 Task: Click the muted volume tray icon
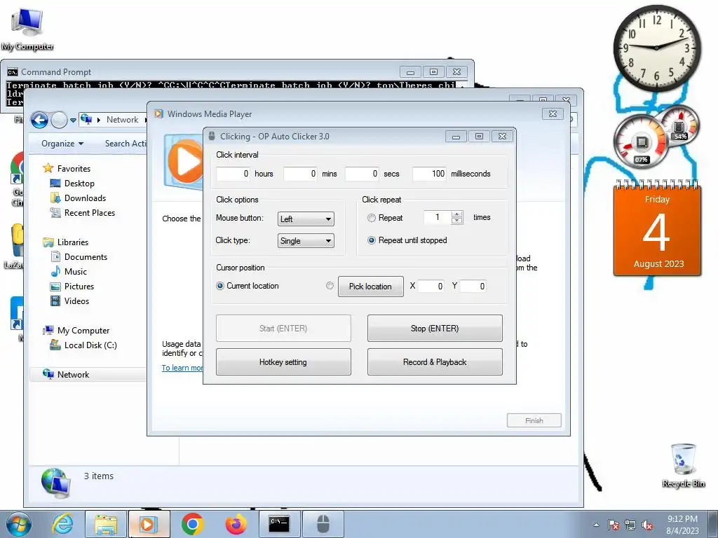tap(647, 525)
